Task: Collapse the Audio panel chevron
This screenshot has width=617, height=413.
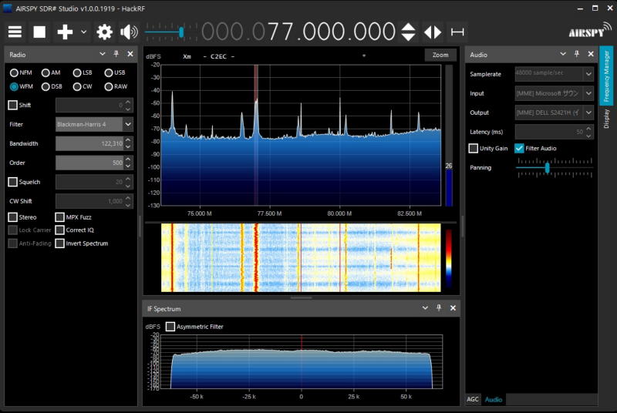Action: pos(563,54)
